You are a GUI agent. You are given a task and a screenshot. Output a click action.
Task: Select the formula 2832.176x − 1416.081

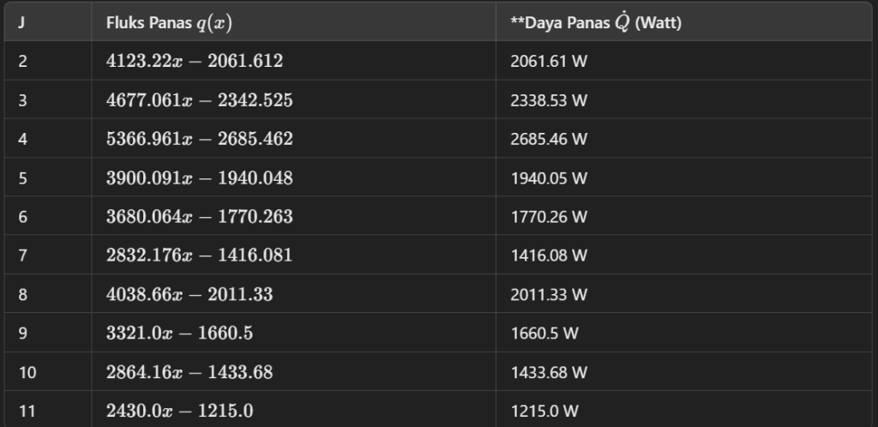pos(199,256)
